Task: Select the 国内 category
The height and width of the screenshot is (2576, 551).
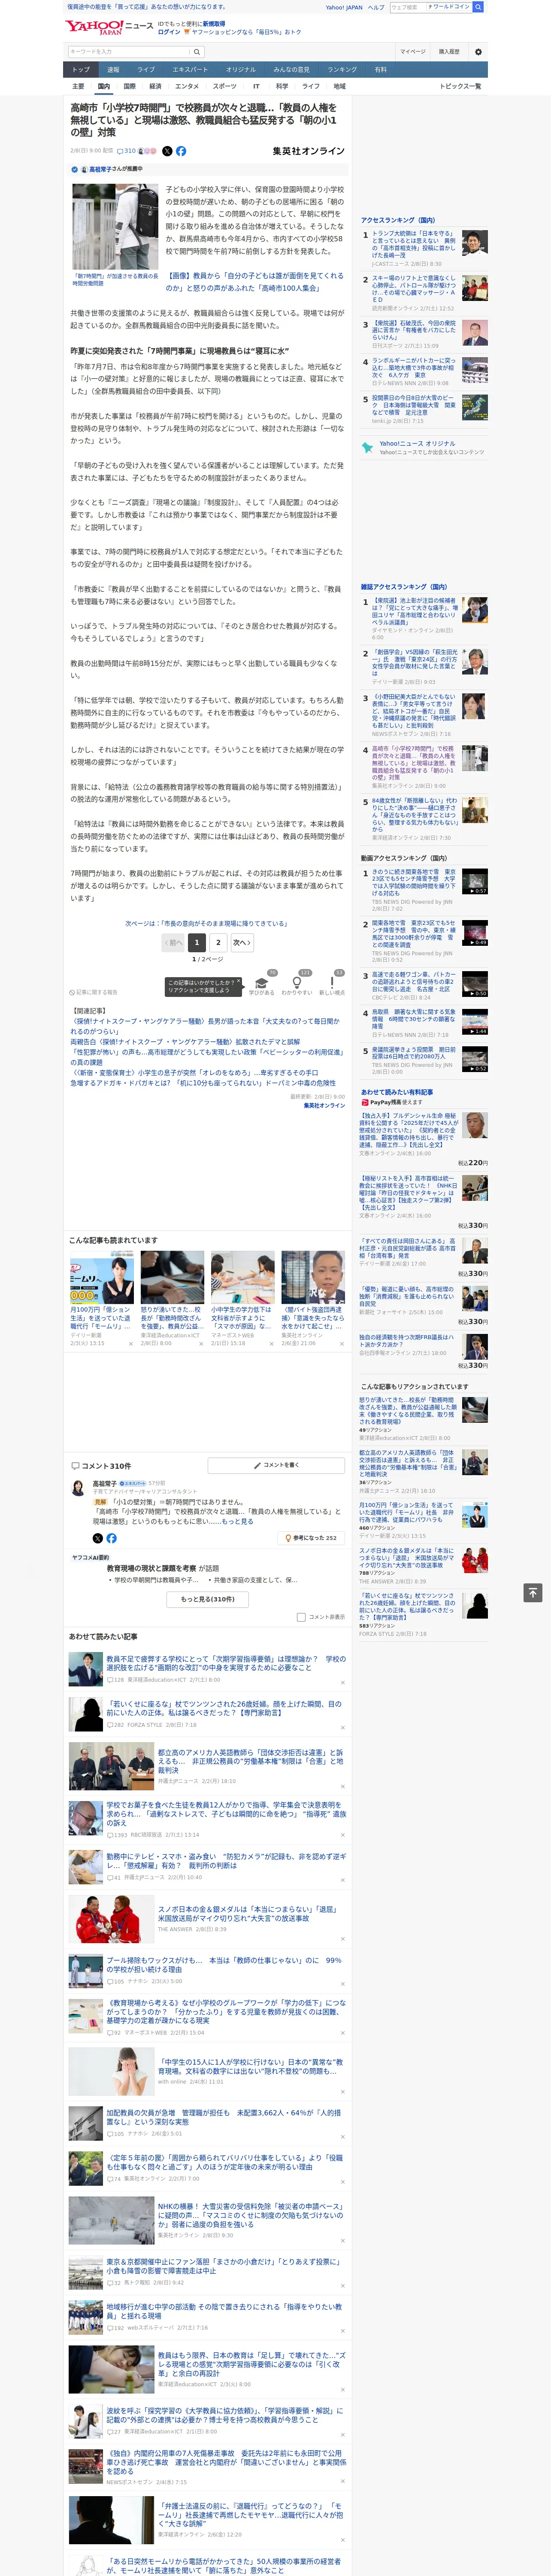Action: tap(104, 86)
